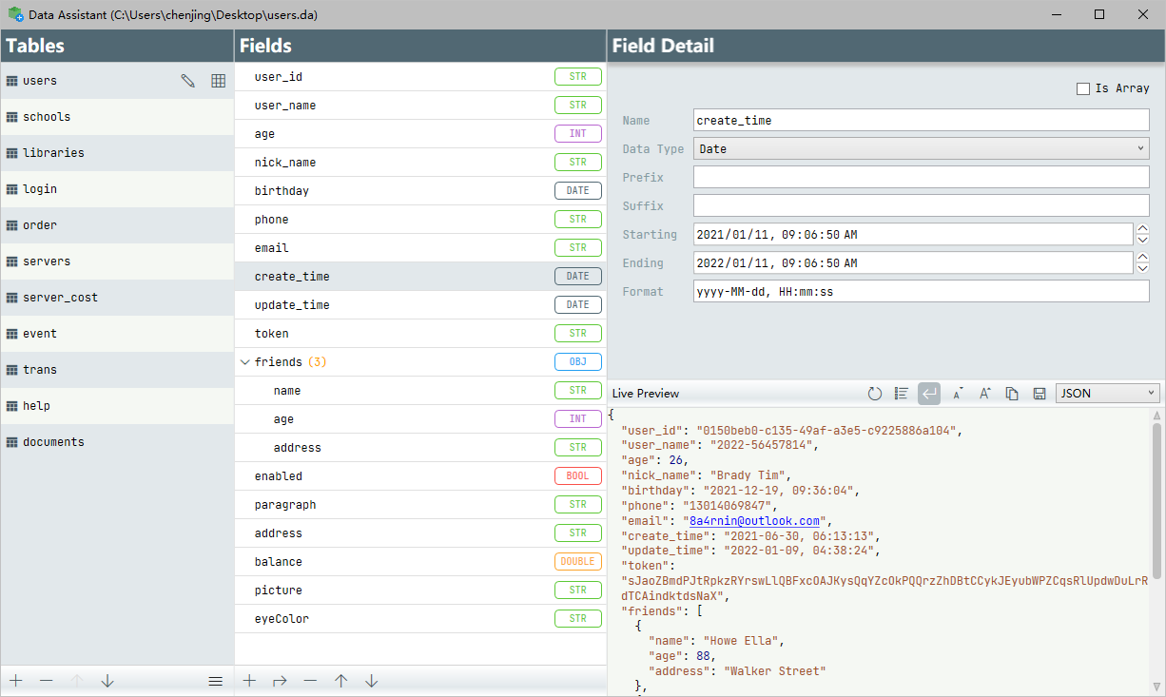
Task: Collapse the friends field group
Action: [x=245, y=362]
